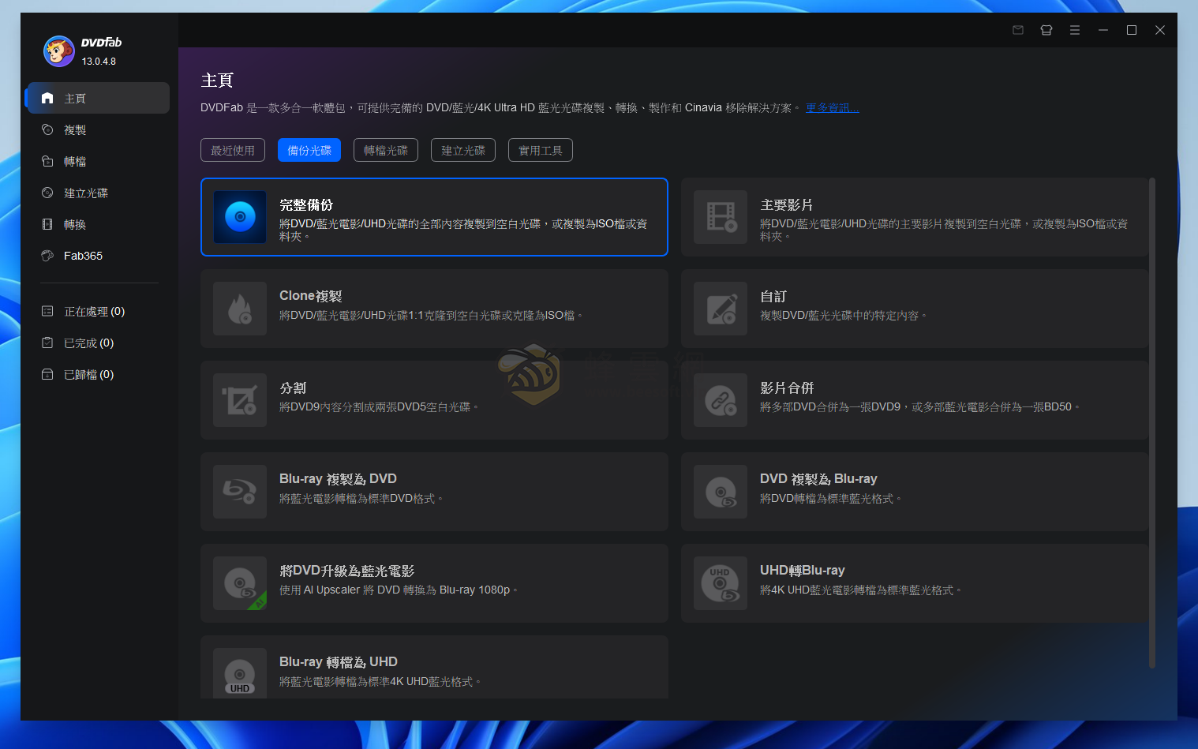Open the skin theme shirt icon
The width and height of the screenshot is (1198, 749).
(1046, 30)
